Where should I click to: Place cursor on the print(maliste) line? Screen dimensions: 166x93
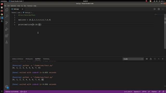30,25
